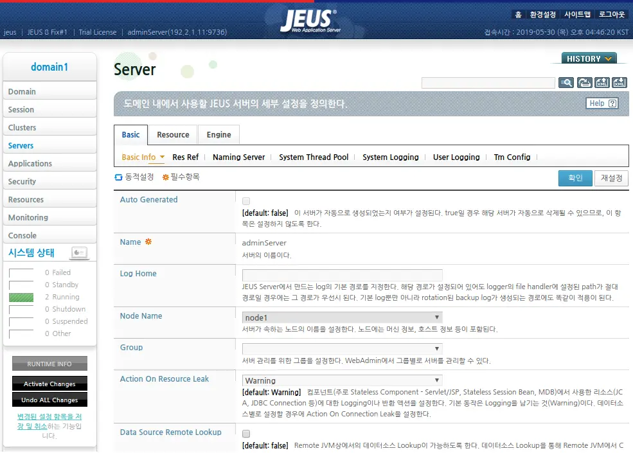
Task: Open 사이트맵 sitemap link
Action: click(577, 15)
